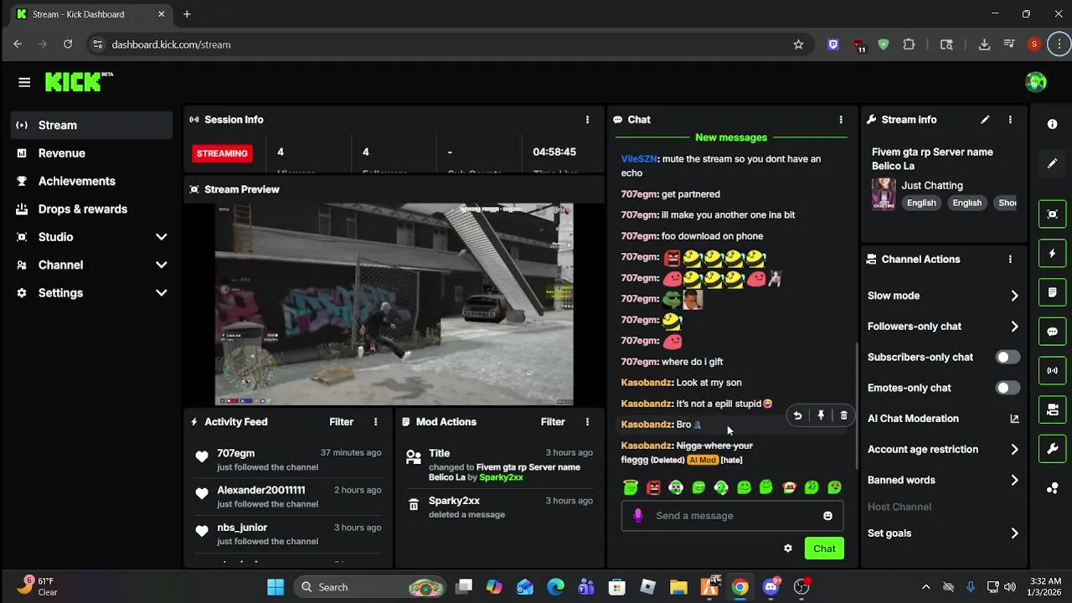Open Activity Feed Filter dropdown
Viewport: 1072px width, 603px height.
coord(341,422)
